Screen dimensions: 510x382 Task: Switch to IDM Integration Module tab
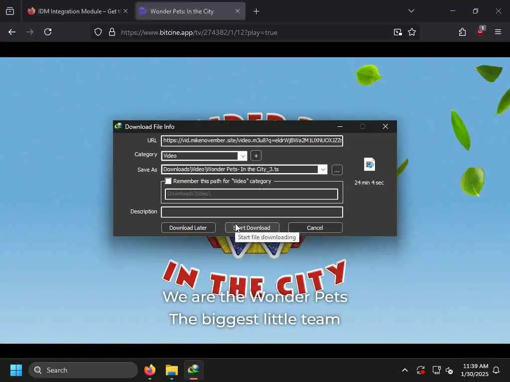[78, 11]
